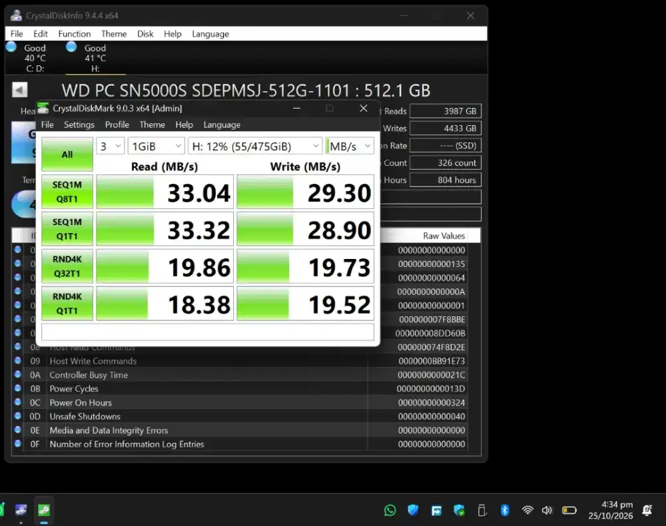
Task: Click status dot of Power Cycles row
Action: pyautogui.click(x=17, y=388)
